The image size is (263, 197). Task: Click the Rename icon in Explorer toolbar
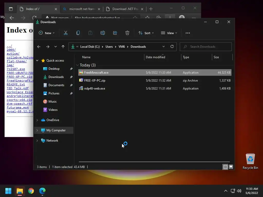point(103,33)
